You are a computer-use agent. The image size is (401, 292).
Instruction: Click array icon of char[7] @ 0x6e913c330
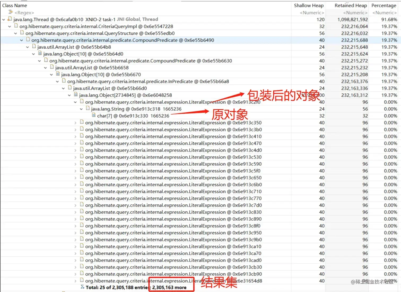pos(94,115)
